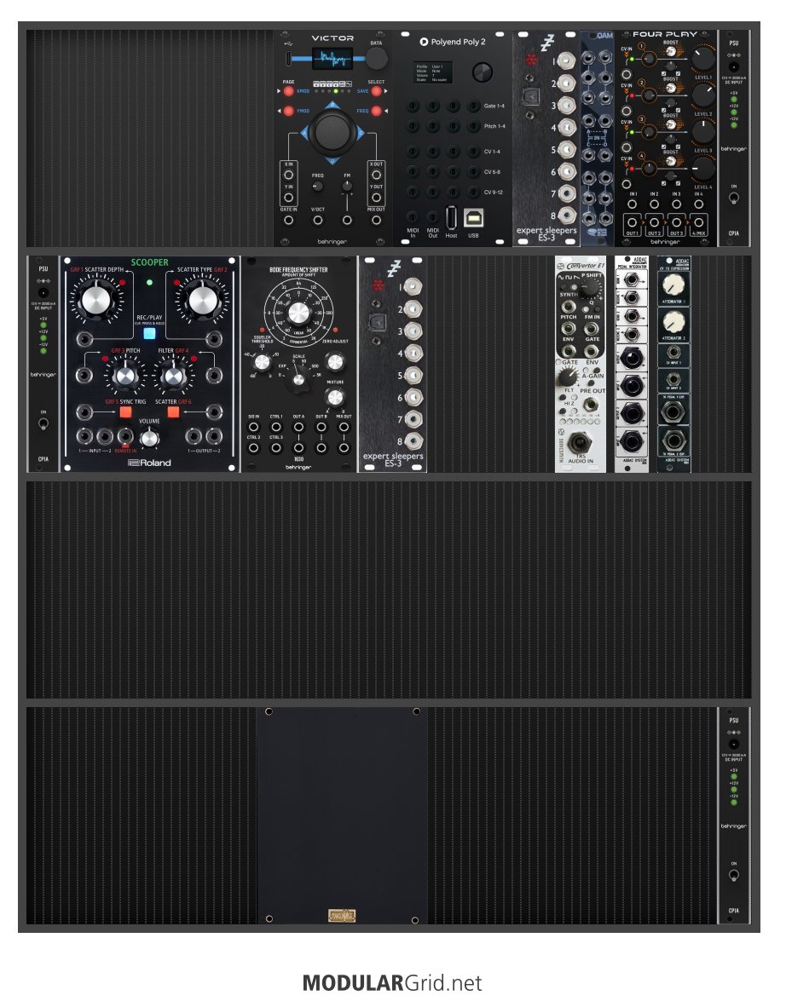Adjust the small Victor FM knob

click(x=347, y=186)
